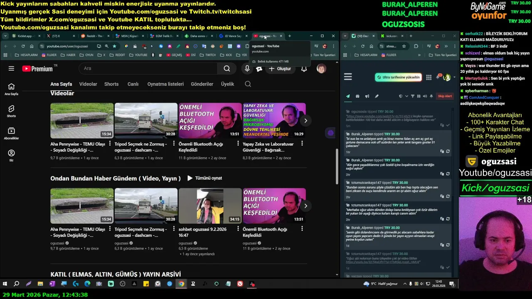Show next videos in Ondan Bundan row

[x=305, y=206]
